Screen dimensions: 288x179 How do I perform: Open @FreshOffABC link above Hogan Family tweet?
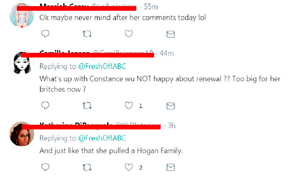tap(102, 138)
